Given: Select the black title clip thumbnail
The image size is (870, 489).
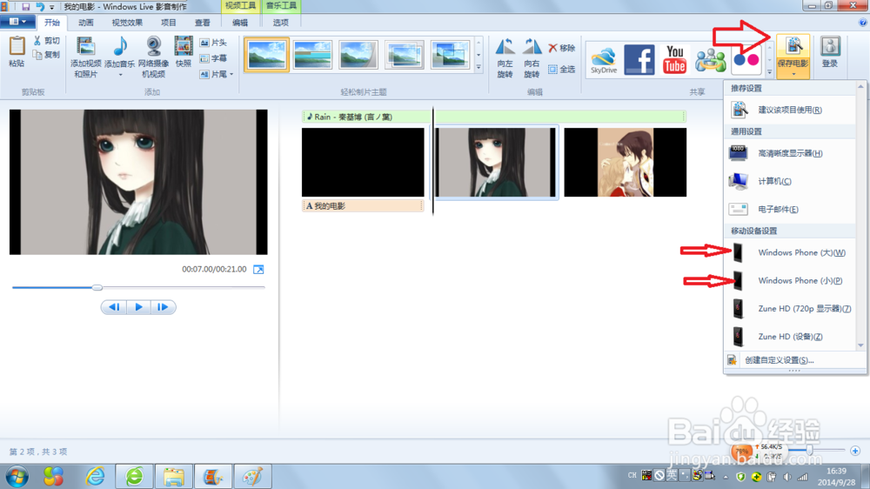Looking at the screenshot, I should (363, 162).
